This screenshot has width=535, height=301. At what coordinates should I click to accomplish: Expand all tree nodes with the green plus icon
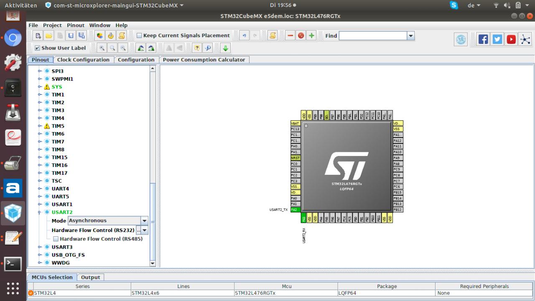(311, 36)
